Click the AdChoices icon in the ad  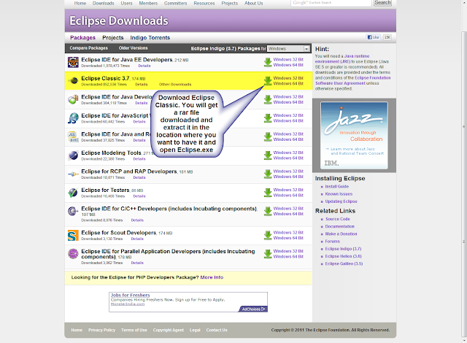click(253, 309)
